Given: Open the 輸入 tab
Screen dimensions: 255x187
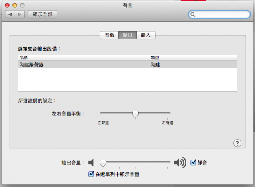Looking at the screenshot, I should click(146, 35).
